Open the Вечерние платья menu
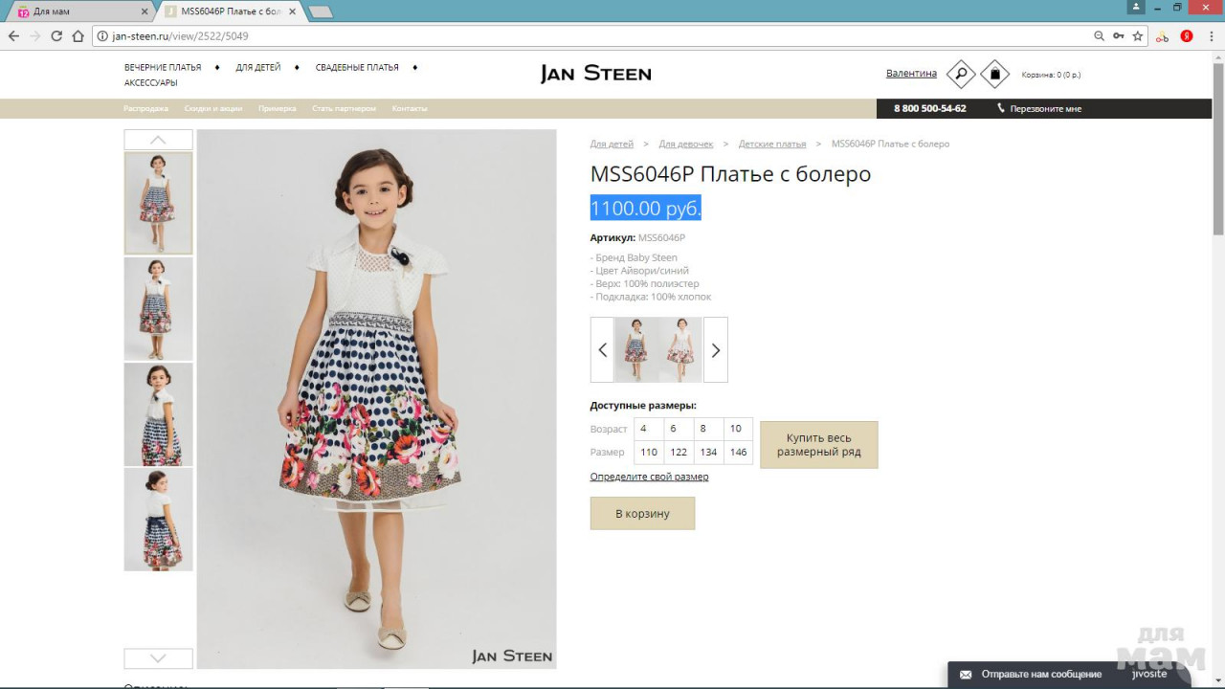This screenshot has width=1225, height=689. (x=163, y=67)
